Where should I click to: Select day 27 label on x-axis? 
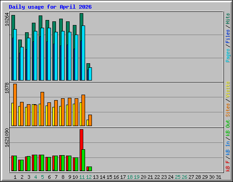point(191,177)
